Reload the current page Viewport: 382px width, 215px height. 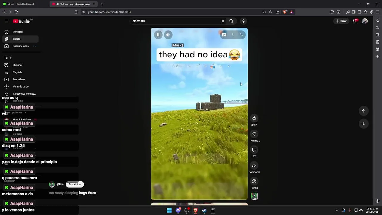(x=16, y=12)
